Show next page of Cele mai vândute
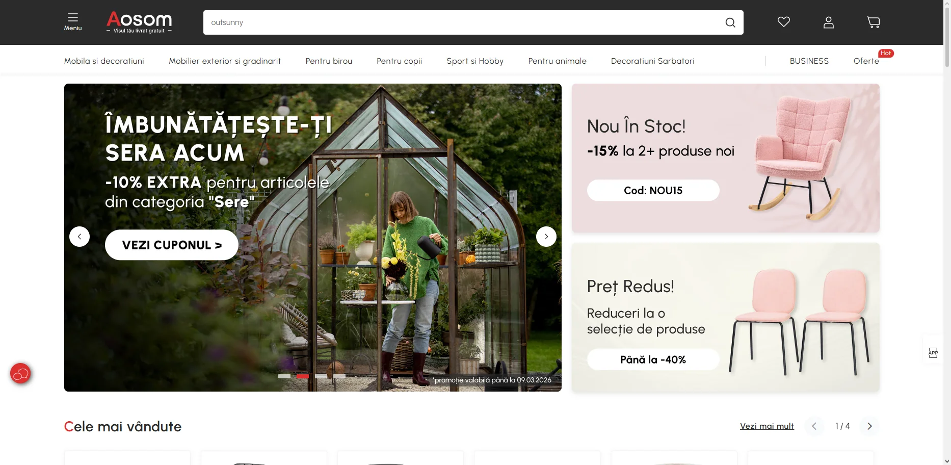The height and width of the screenshot is (465, 951). point(869,426)
